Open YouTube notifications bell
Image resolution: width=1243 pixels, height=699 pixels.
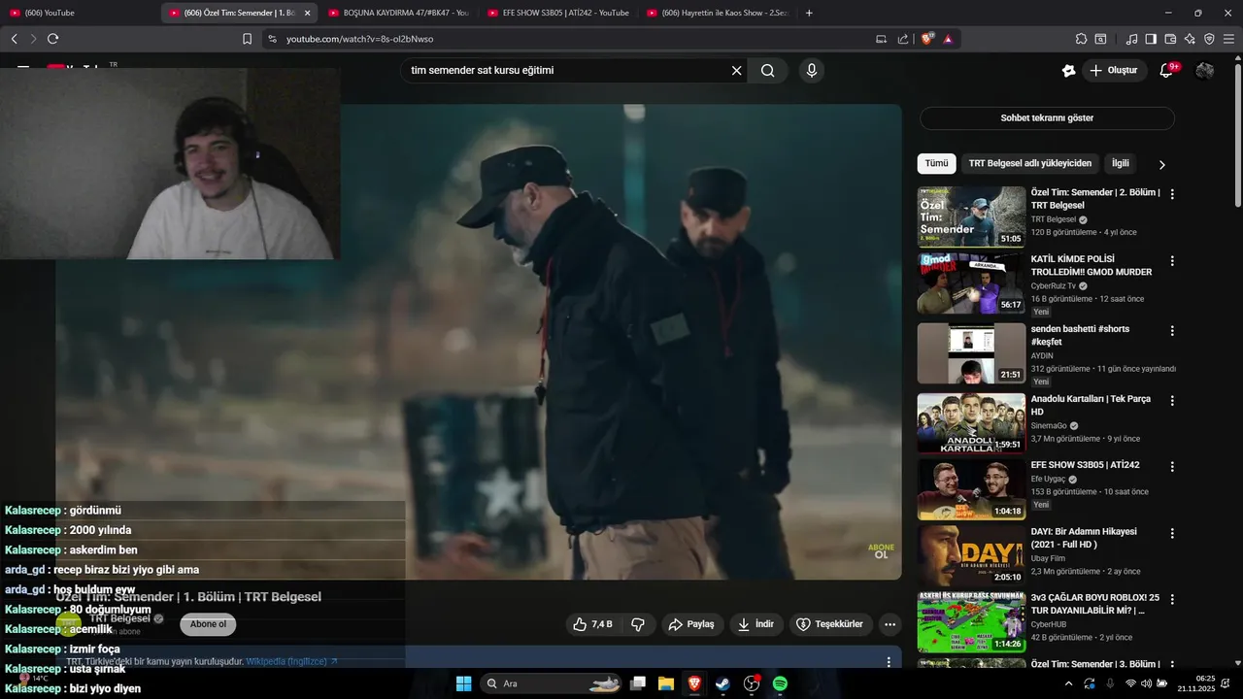[1166, 70]
